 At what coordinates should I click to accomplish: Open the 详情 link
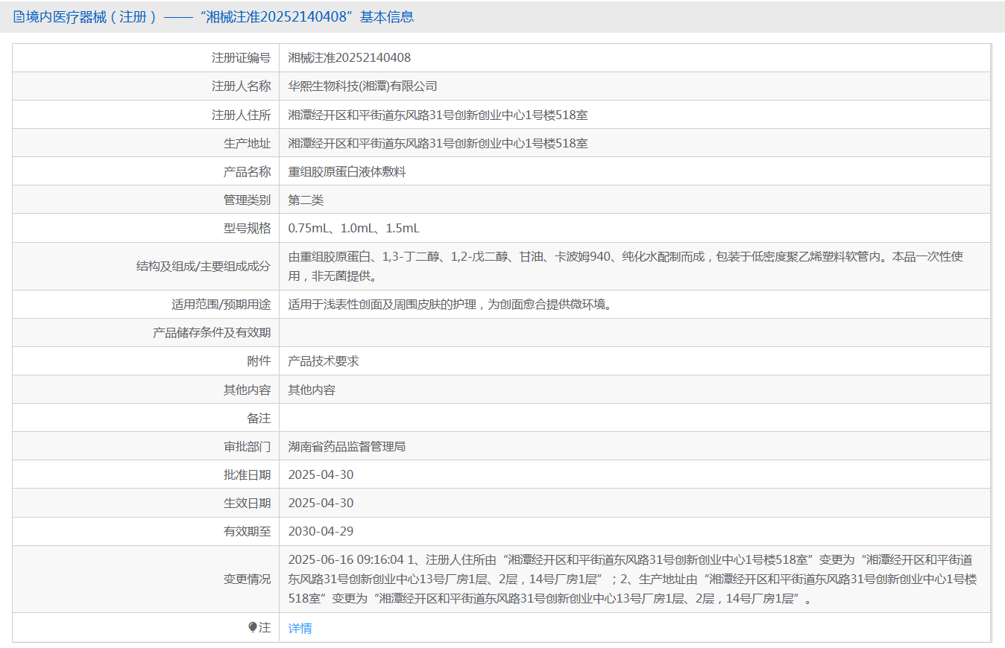(x=300, y=628)
